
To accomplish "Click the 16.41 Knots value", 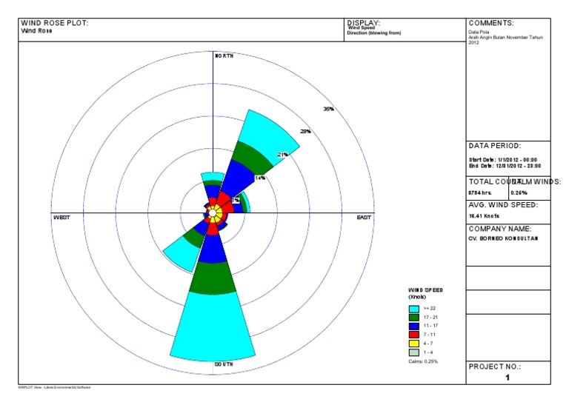I will pos(484,216).
